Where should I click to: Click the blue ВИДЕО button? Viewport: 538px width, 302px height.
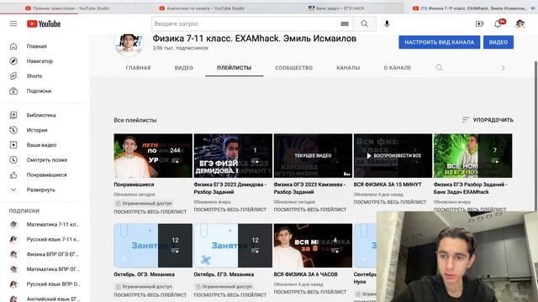(498, 42)
